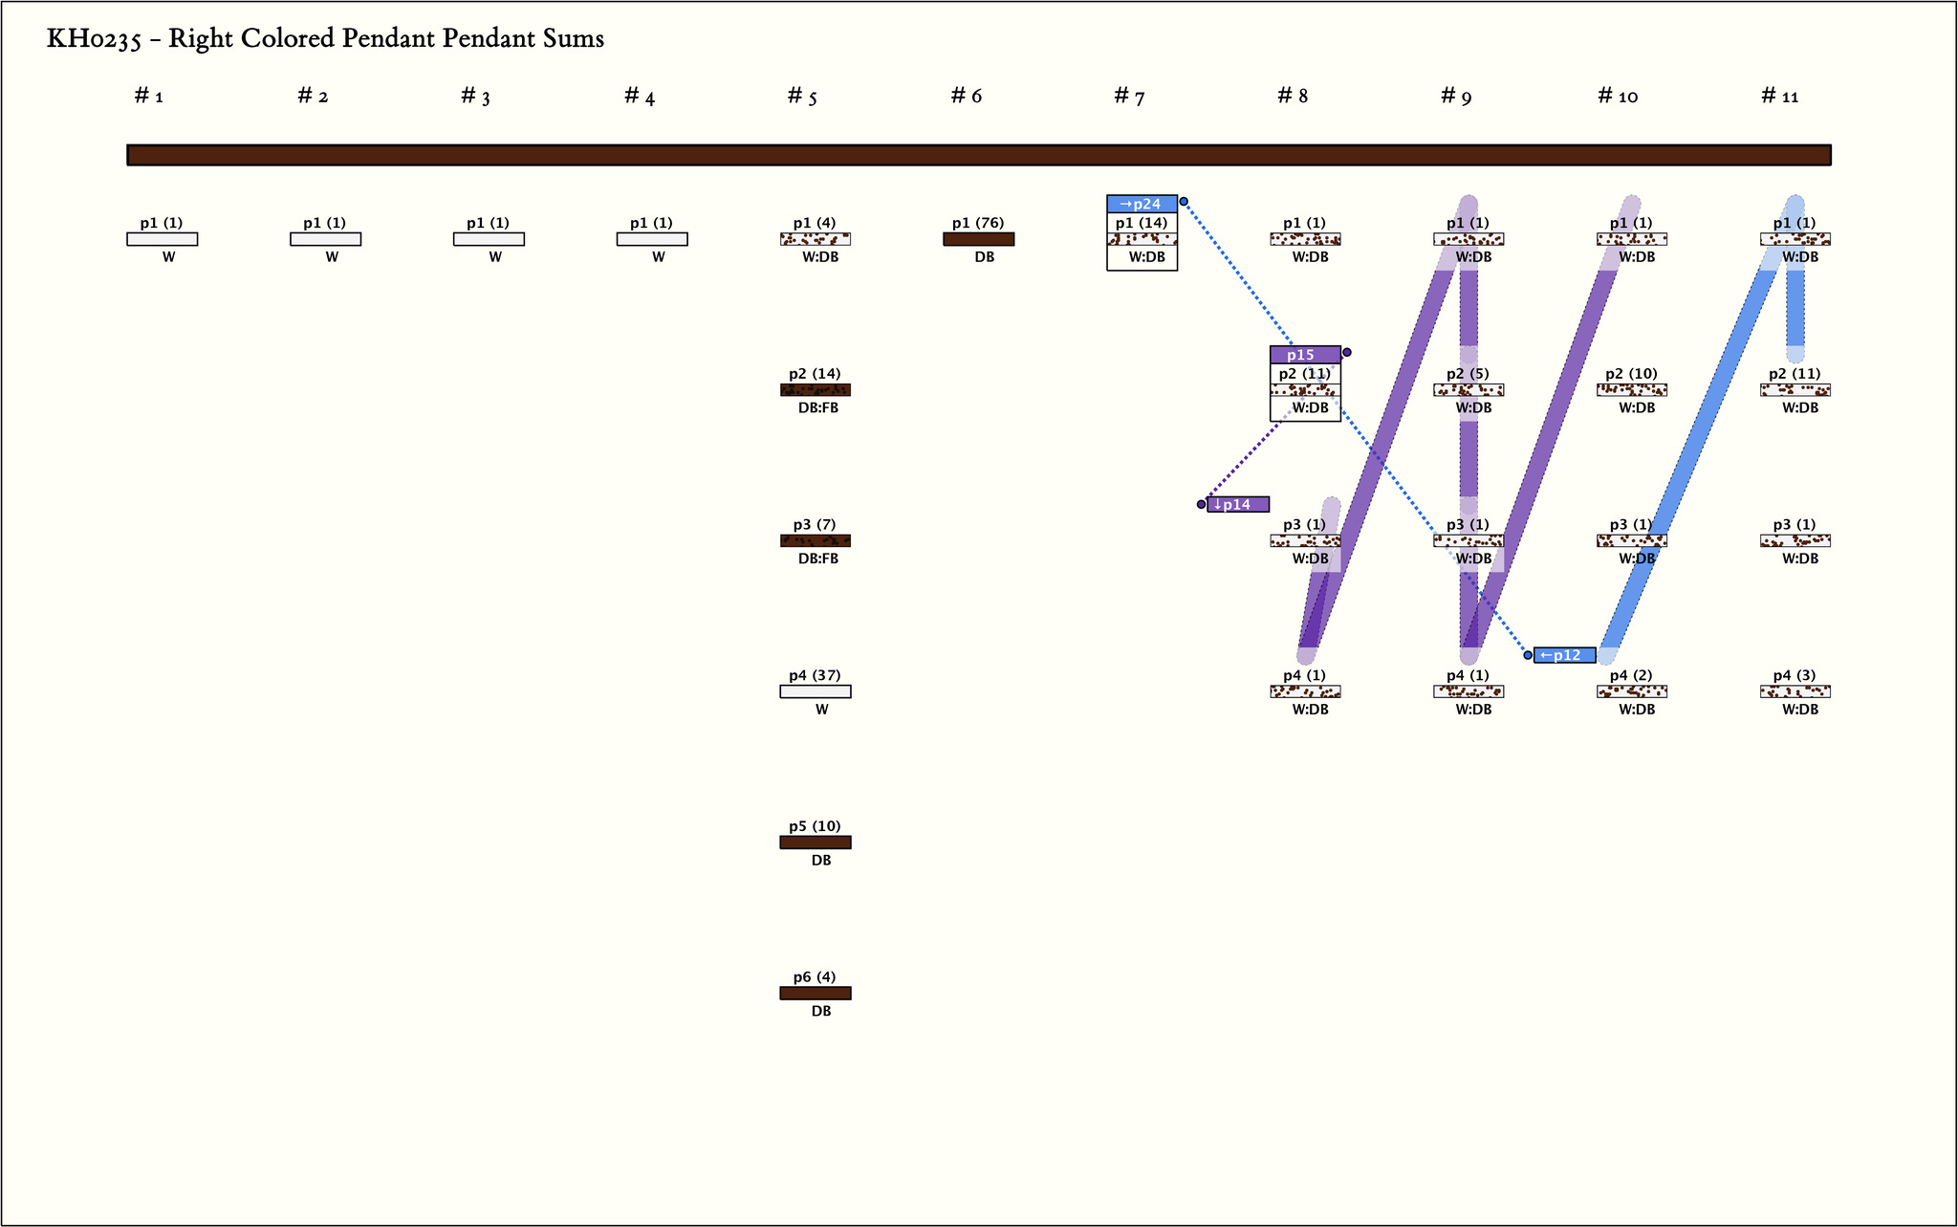
Task: Click the # 5 column header
Action: 802,96
